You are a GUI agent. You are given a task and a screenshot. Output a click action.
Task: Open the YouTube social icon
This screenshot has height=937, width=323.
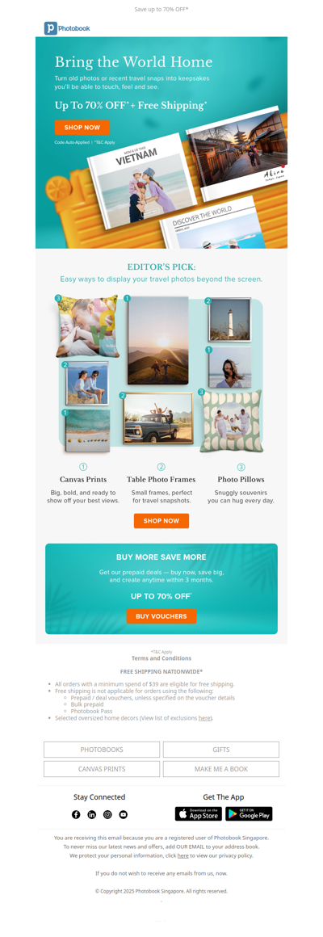click(x=123, y=814)
